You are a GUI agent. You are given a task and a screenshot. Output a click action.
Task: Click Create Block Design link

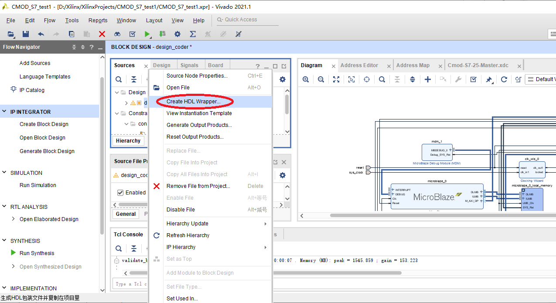(44, 124)
